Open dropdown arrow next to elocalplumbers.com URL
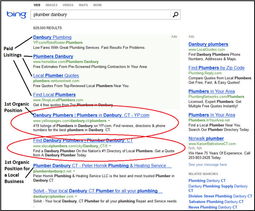 coord(110,146)
